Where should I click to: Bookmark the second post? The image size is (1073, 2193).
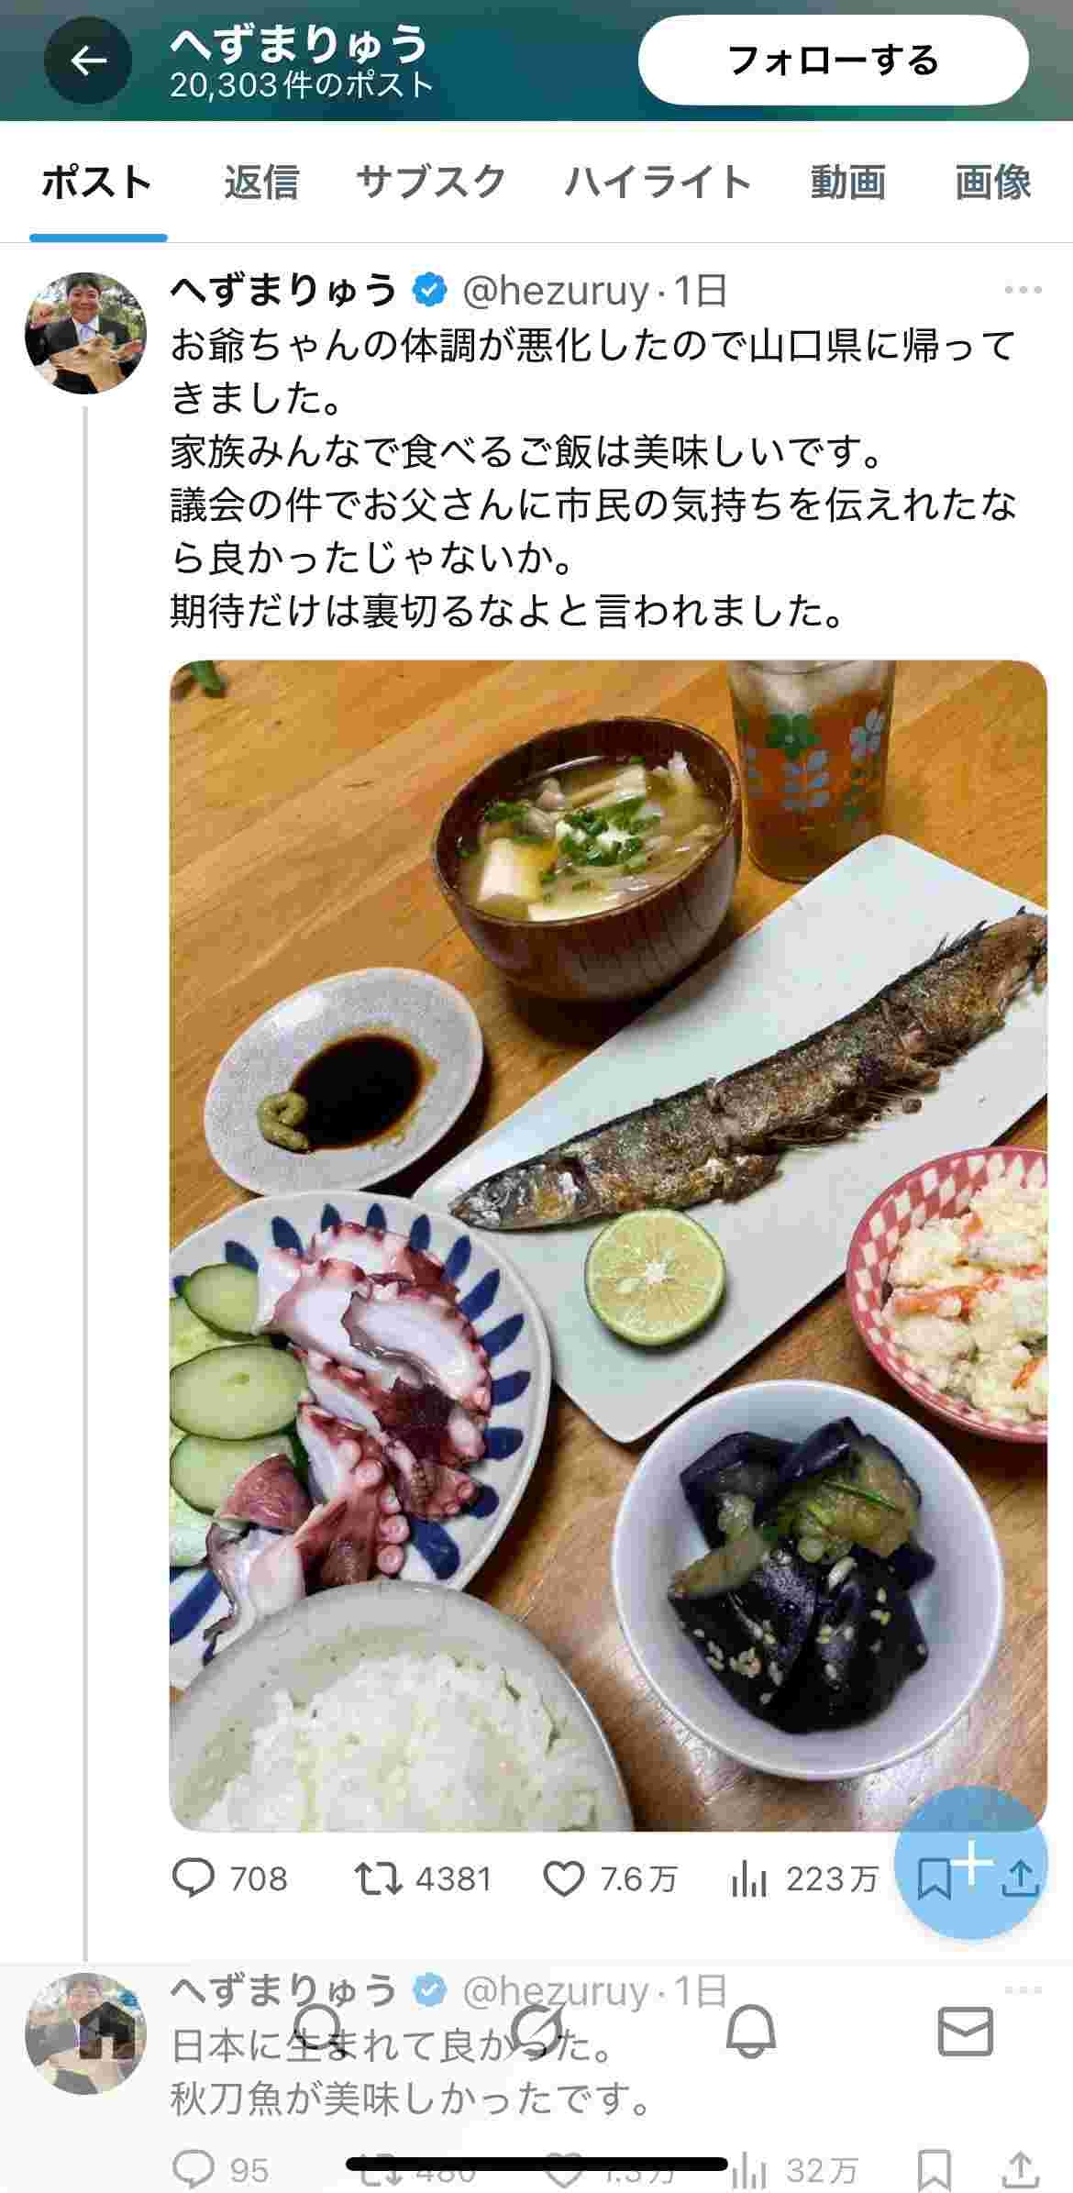point(934,2169)
